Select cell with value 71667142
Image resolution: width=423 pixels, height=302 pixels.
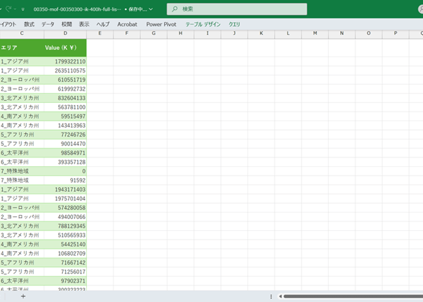point(65,263)
